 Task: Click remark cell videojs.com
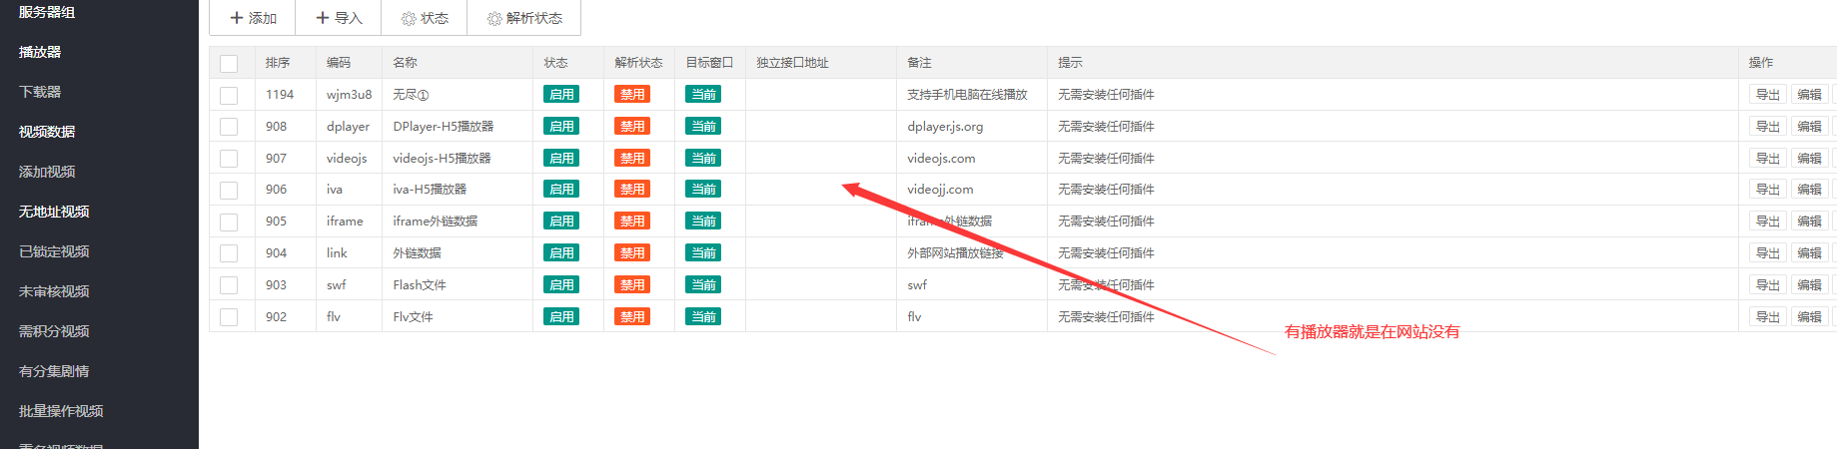pos(941,159)
